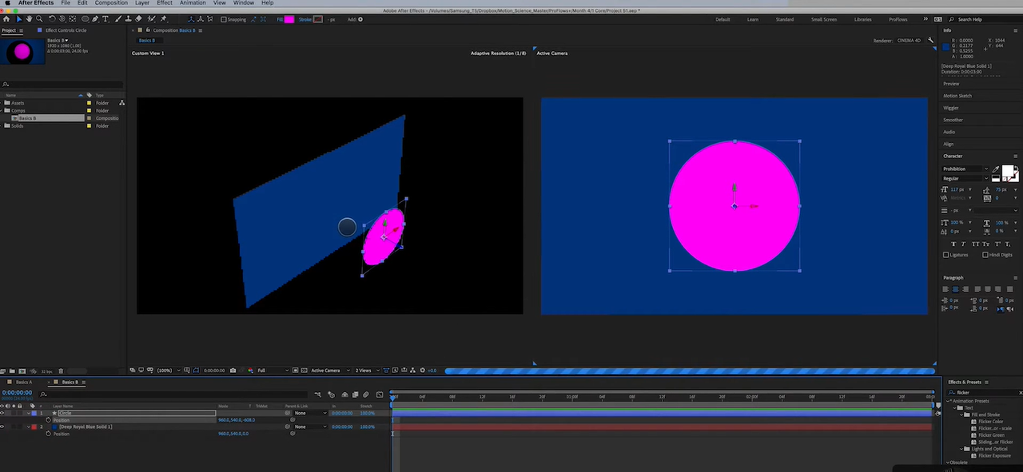1023x472 pixels.
Task: Toggle the Ligatures checkbox
Action: pyautogui.click(x=946, y=255)
